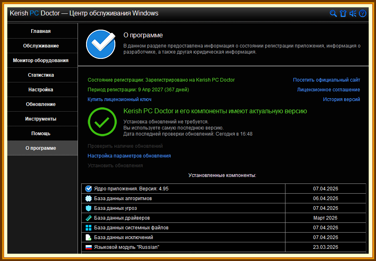Select the База данных угроз row
Viewport: 376px width, 261px height.
pos(224,208)
